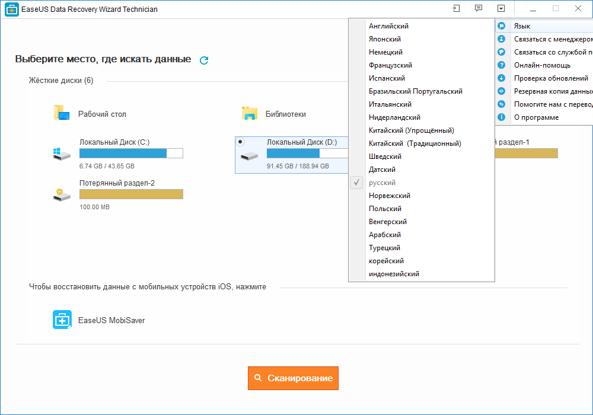Click the import session icon in title bar
The height and width of the screenshot is (415, 593).
pos(456,8)
